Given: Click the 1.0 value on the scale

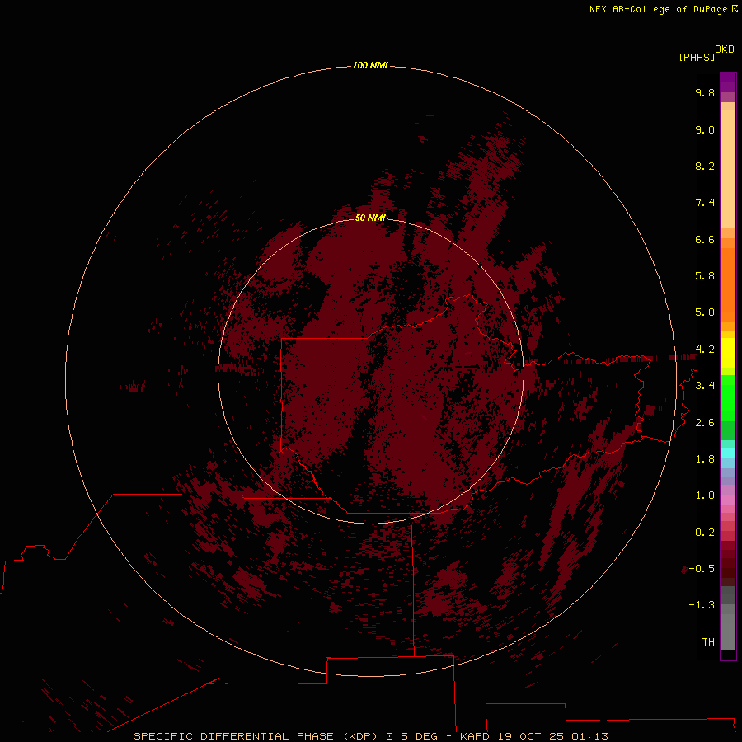Looking at the screenshot, I should point(705,495).
